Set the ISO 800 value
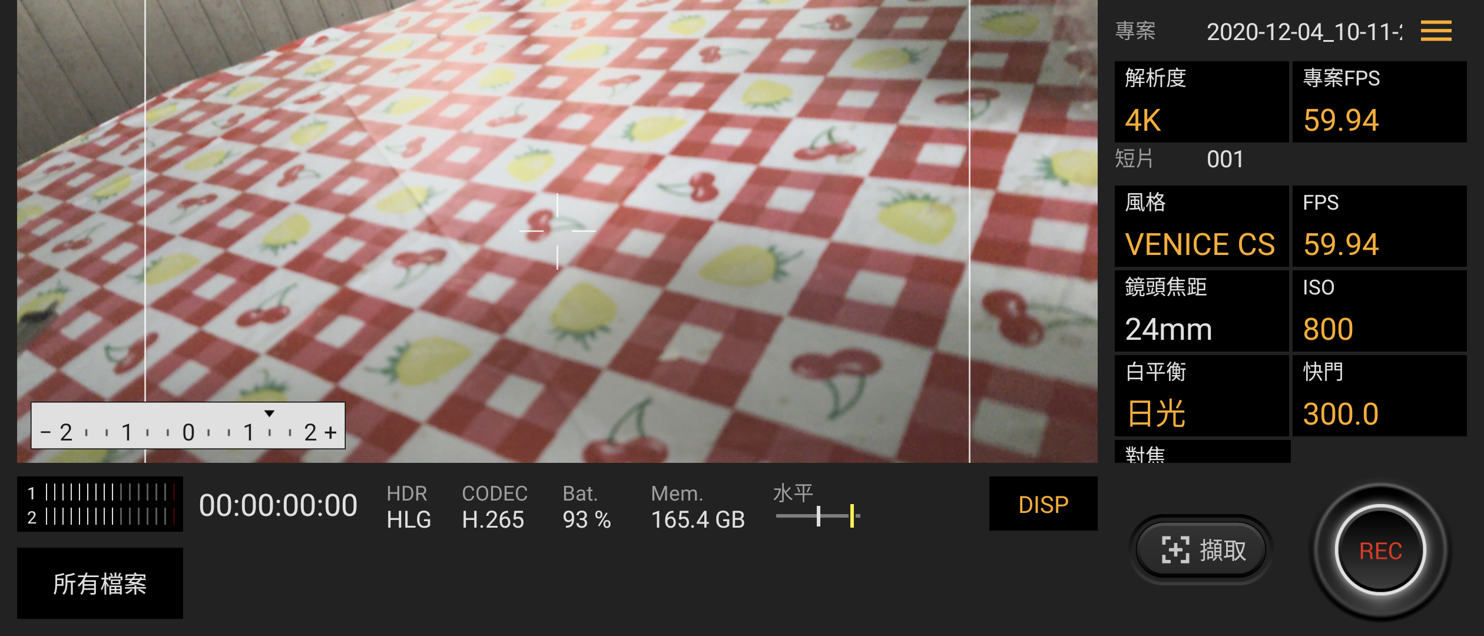This screenshot has width=1484, height=636. (x=1379, y=311)
